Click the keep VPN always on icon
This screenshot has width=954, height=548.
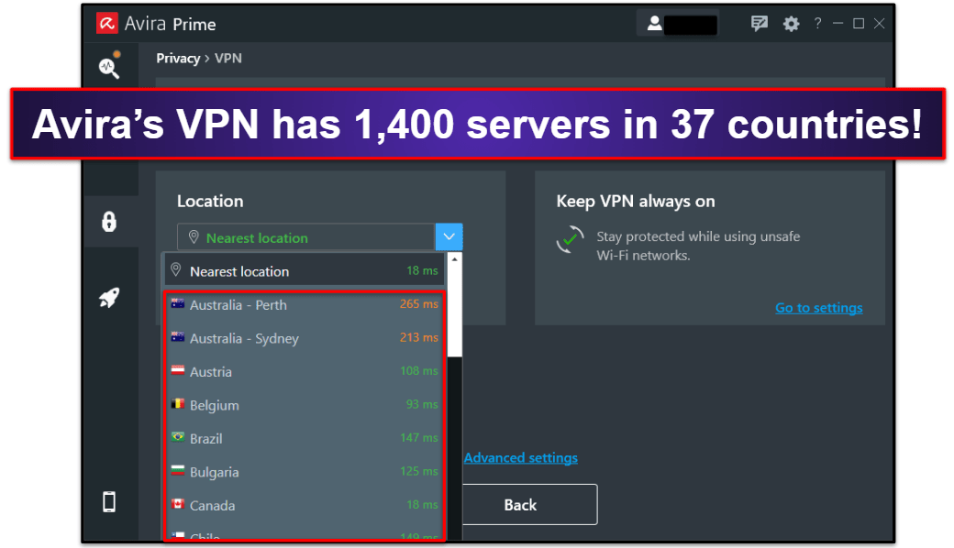tap(570, 240)
